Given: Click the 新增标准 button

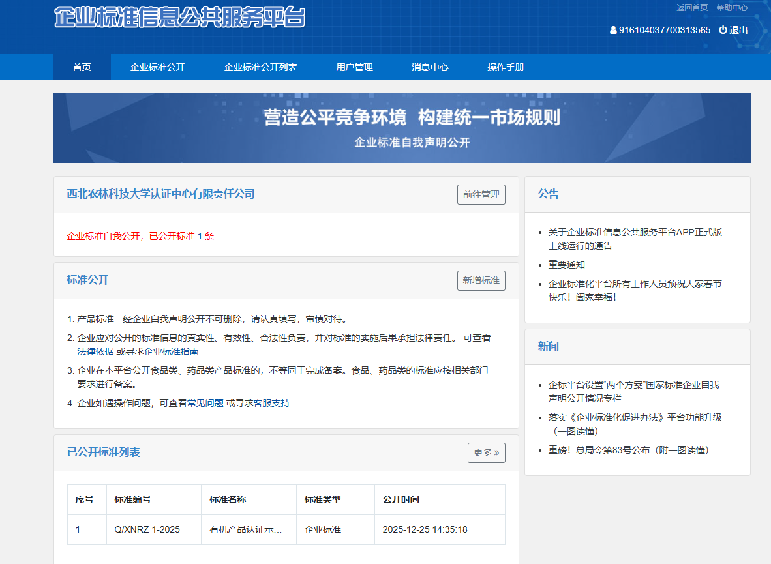Looking at the screenshot, I should pos(481,280).
